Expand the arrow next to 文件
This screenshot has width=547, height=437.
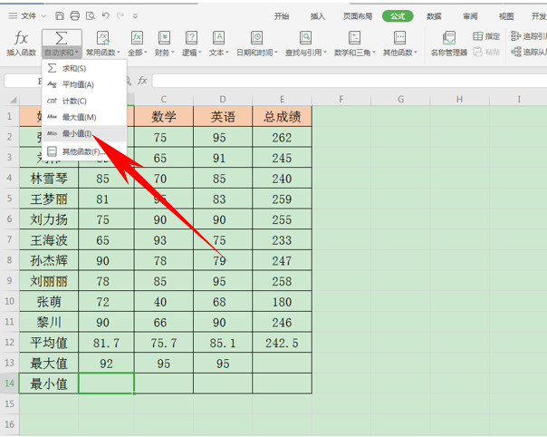[x=43, y=16]
